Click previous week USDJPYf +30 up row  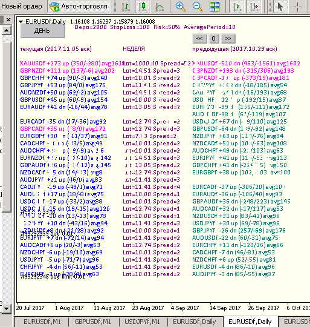click(236, 223)
